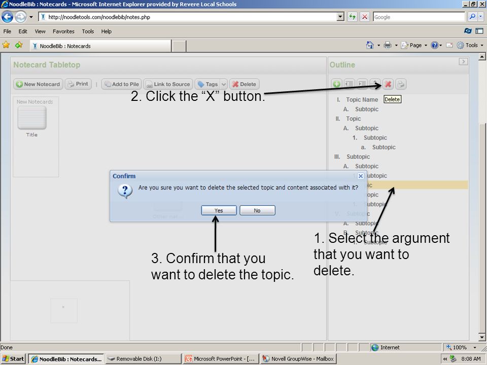The image size is (487, 365).
Task: Switch to Removable Disk (I:) taskbar item
Action: tap(143, 359)
